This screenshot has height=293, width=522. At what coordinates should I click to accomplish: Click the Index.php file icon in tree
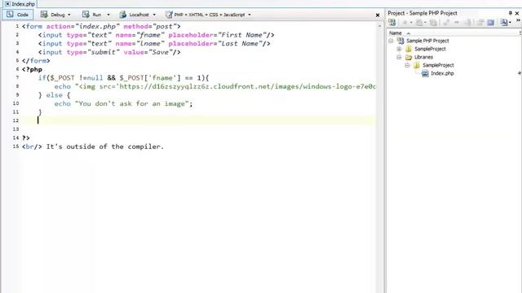(425, 73)
